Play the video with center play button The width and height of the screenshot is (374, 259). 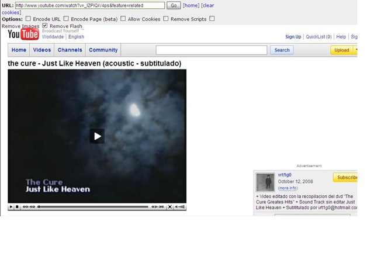[x=97, y=136]
